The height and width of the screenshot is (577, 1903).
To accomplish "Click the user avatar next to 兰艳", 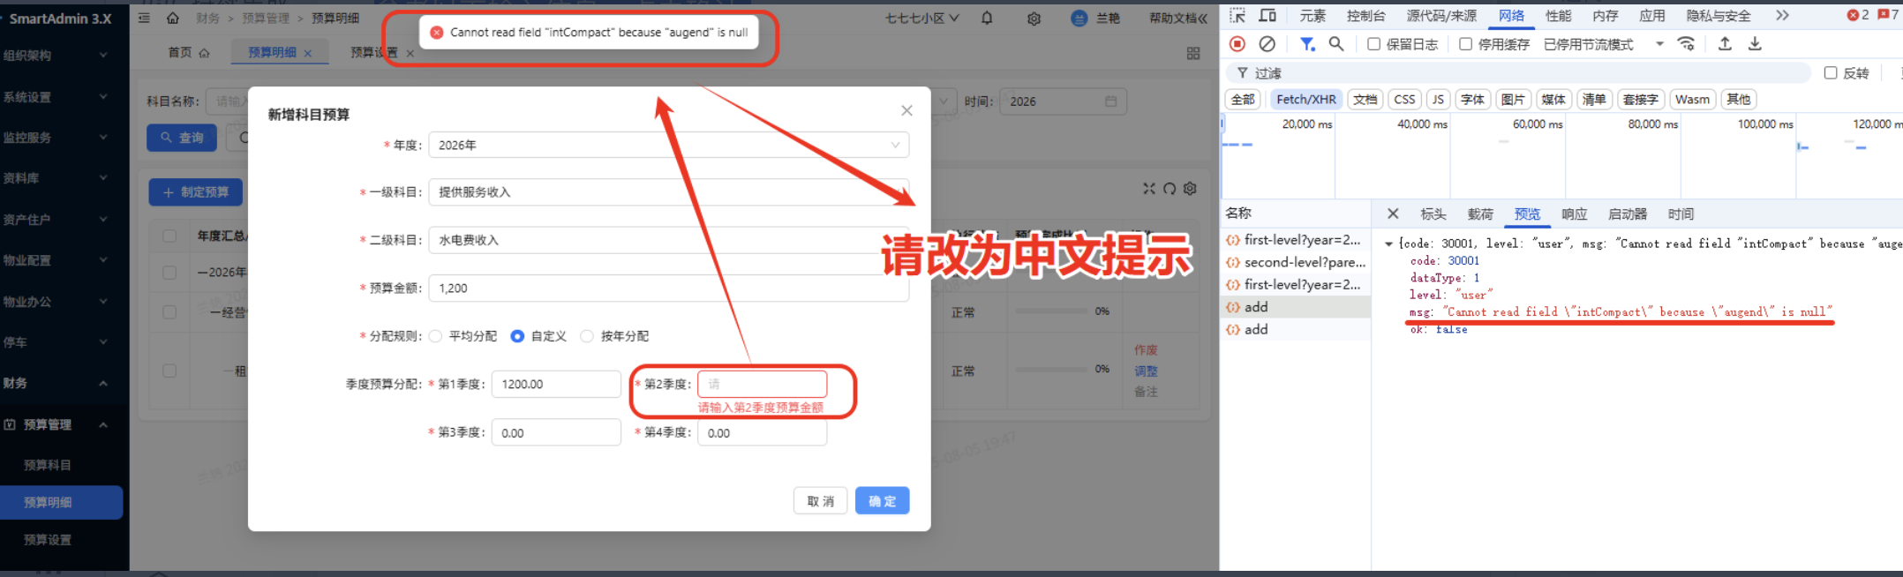I will pos(1079,18).
